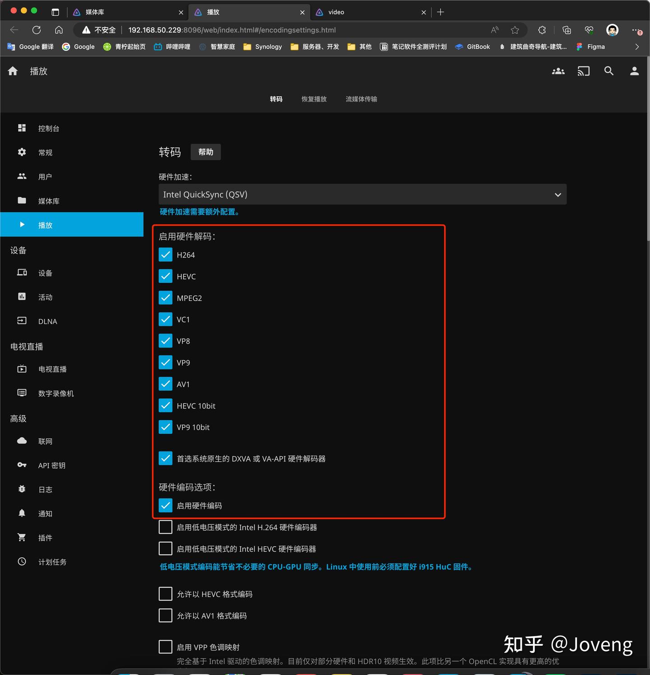The height and width of the screenshot is (675, 650).
Task: Open the 计划任务 clock icon
Action: (x=22, y=562)
